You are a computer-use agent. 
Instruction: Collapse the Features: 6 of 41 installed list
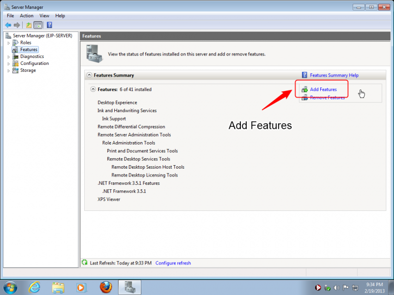[x=93, y=89]
